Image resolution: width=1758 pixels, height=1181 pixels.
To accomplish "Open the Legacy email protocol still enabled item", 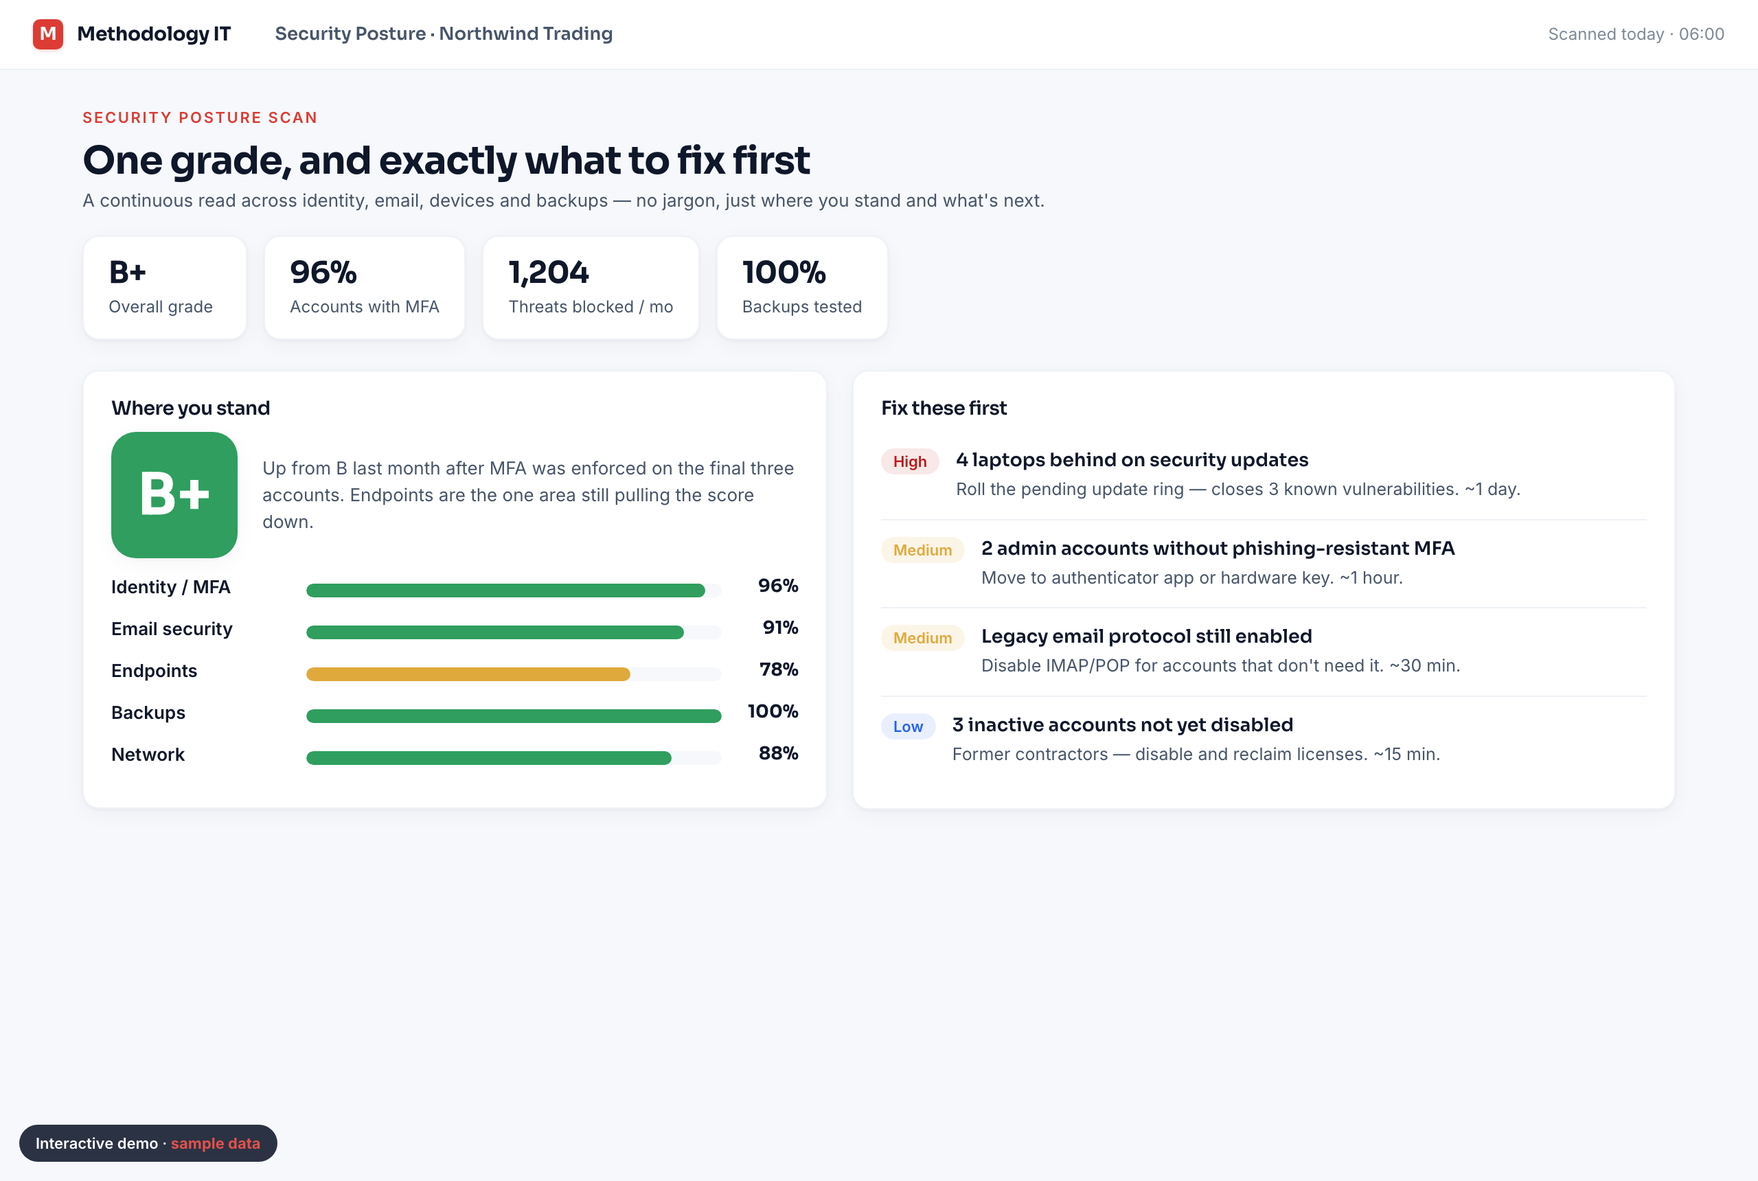I will pyautogui.click(x=1264, y=652).
